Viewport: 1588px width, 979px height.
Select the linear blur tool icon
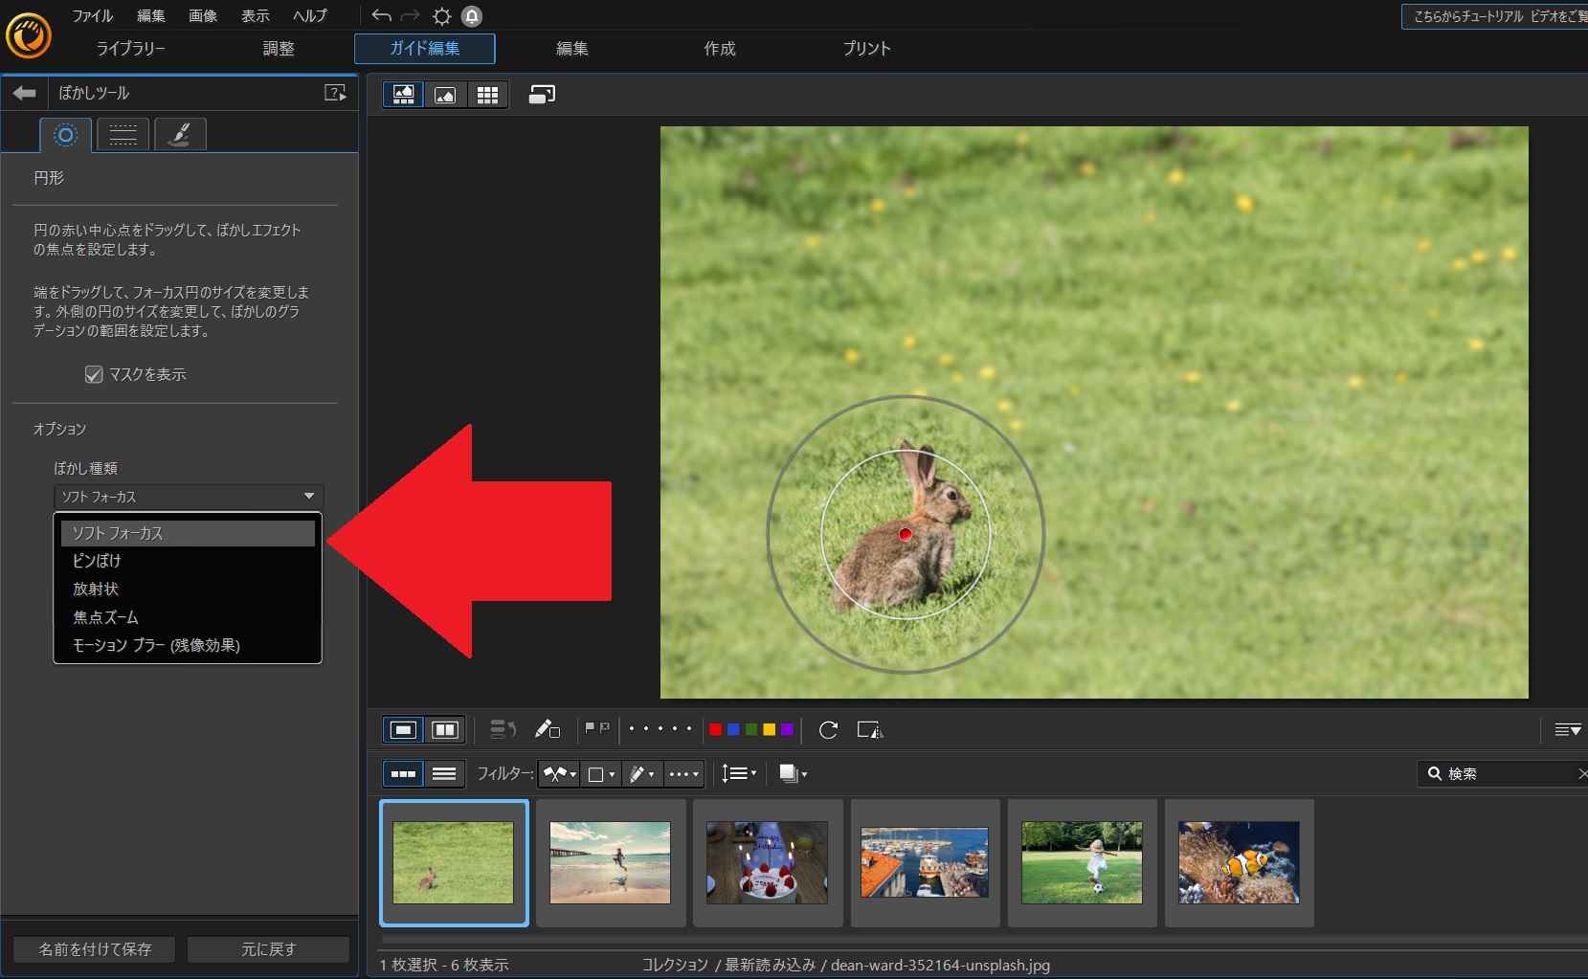(123, 135)
